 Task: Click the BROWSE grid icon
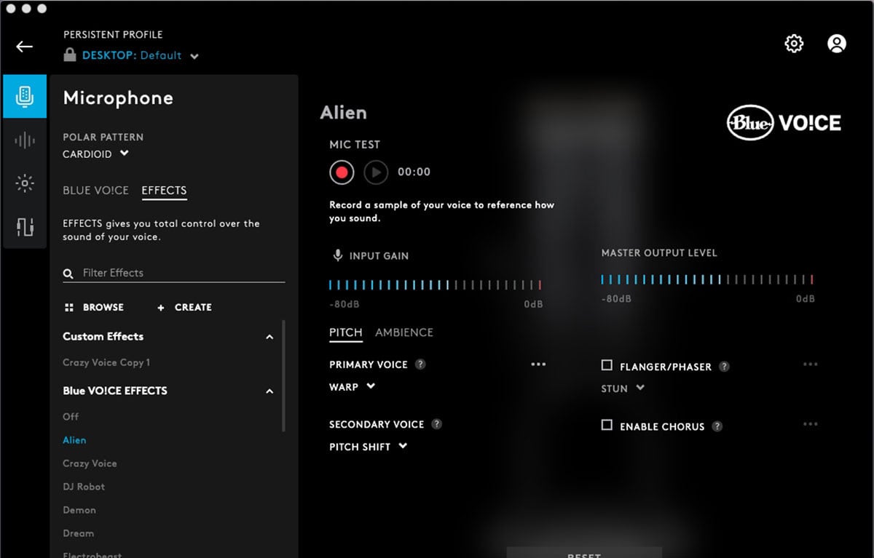(x=69, y=308)
